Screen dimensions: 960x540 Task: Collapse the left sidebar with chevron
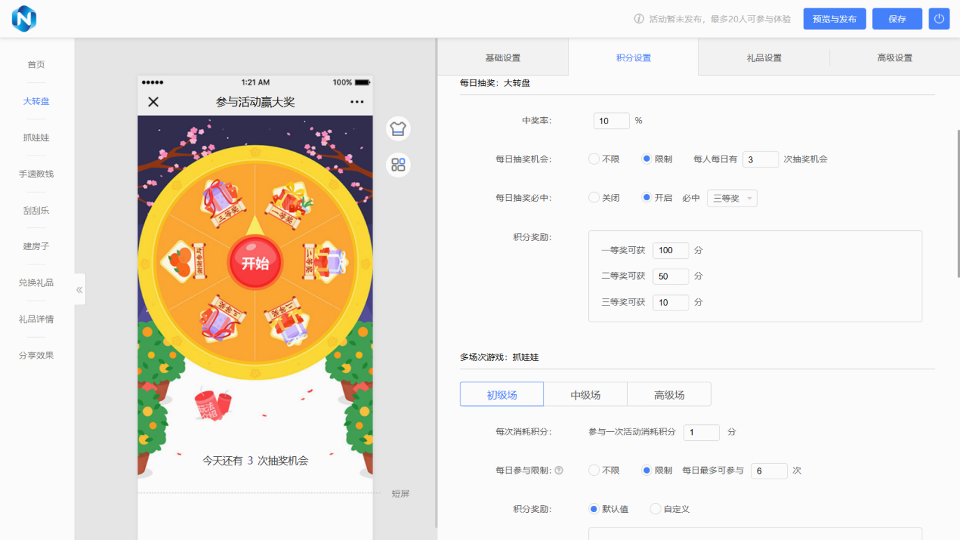point(80,290)
